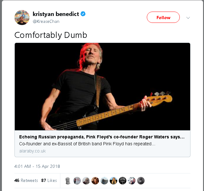Click the second liker avatar
The height and width of the screenshot is (191, 204).
[x=77, y=180]
